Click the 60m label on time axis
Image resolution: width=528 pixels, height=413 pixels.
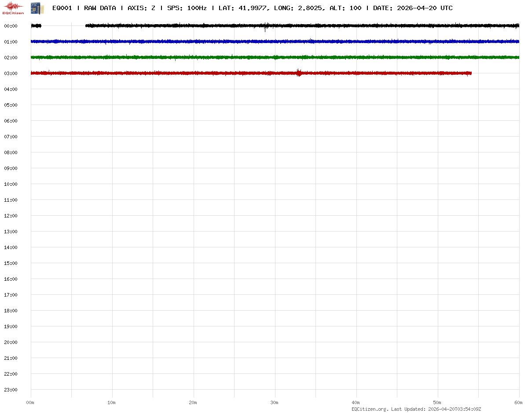pos(518,402)
